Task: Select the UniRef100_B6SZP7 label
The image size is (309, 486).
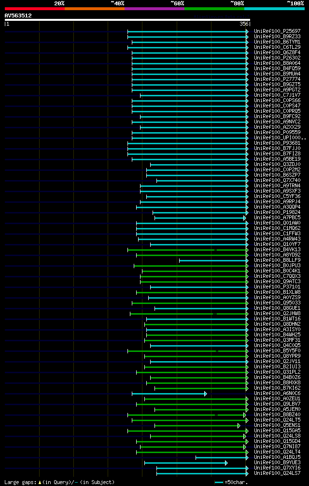Action: click(277, 175)
